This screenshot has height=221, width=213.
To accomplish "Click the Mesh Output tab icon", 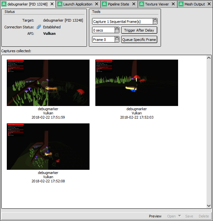I will pos(181,4).
